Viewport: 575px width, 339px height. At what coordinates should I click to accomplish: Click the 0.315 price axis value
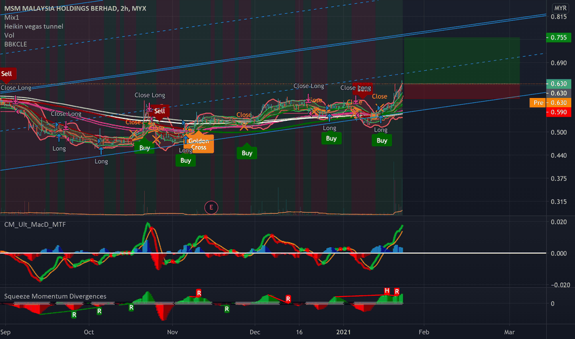click(x=558, y=202)
